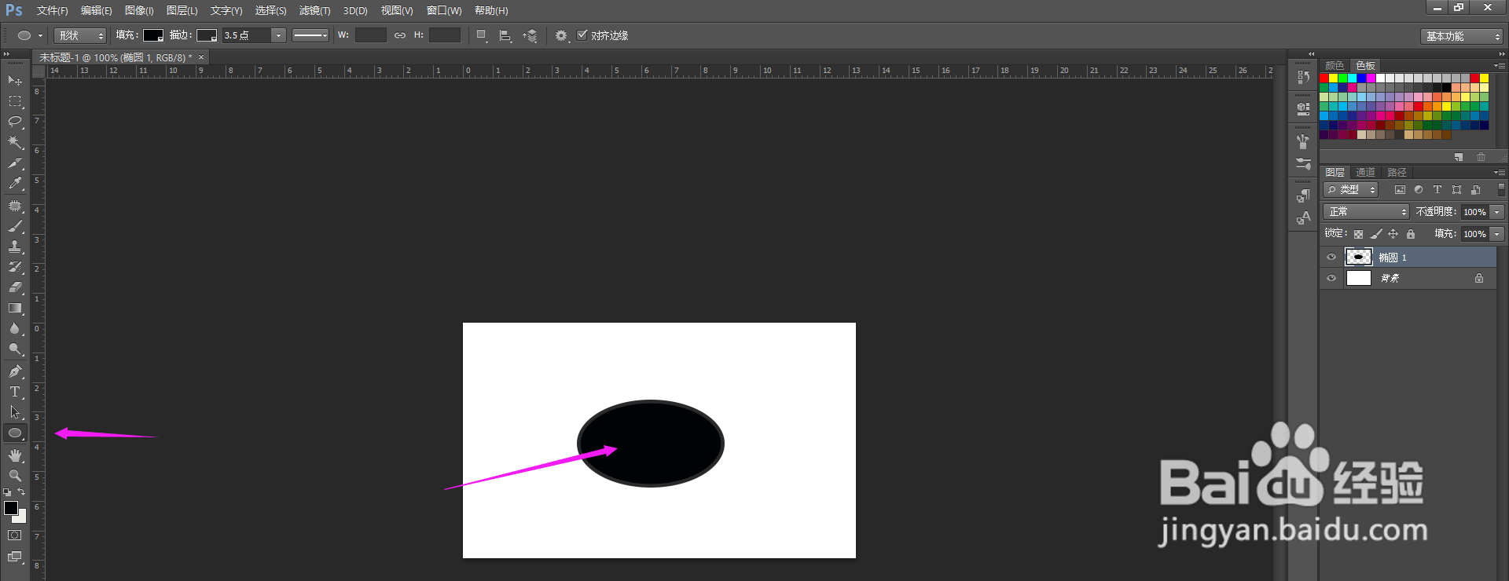Open the Image menu
Image resolution: width=1509 pixels, height=581 pixels.
(139, 10)
